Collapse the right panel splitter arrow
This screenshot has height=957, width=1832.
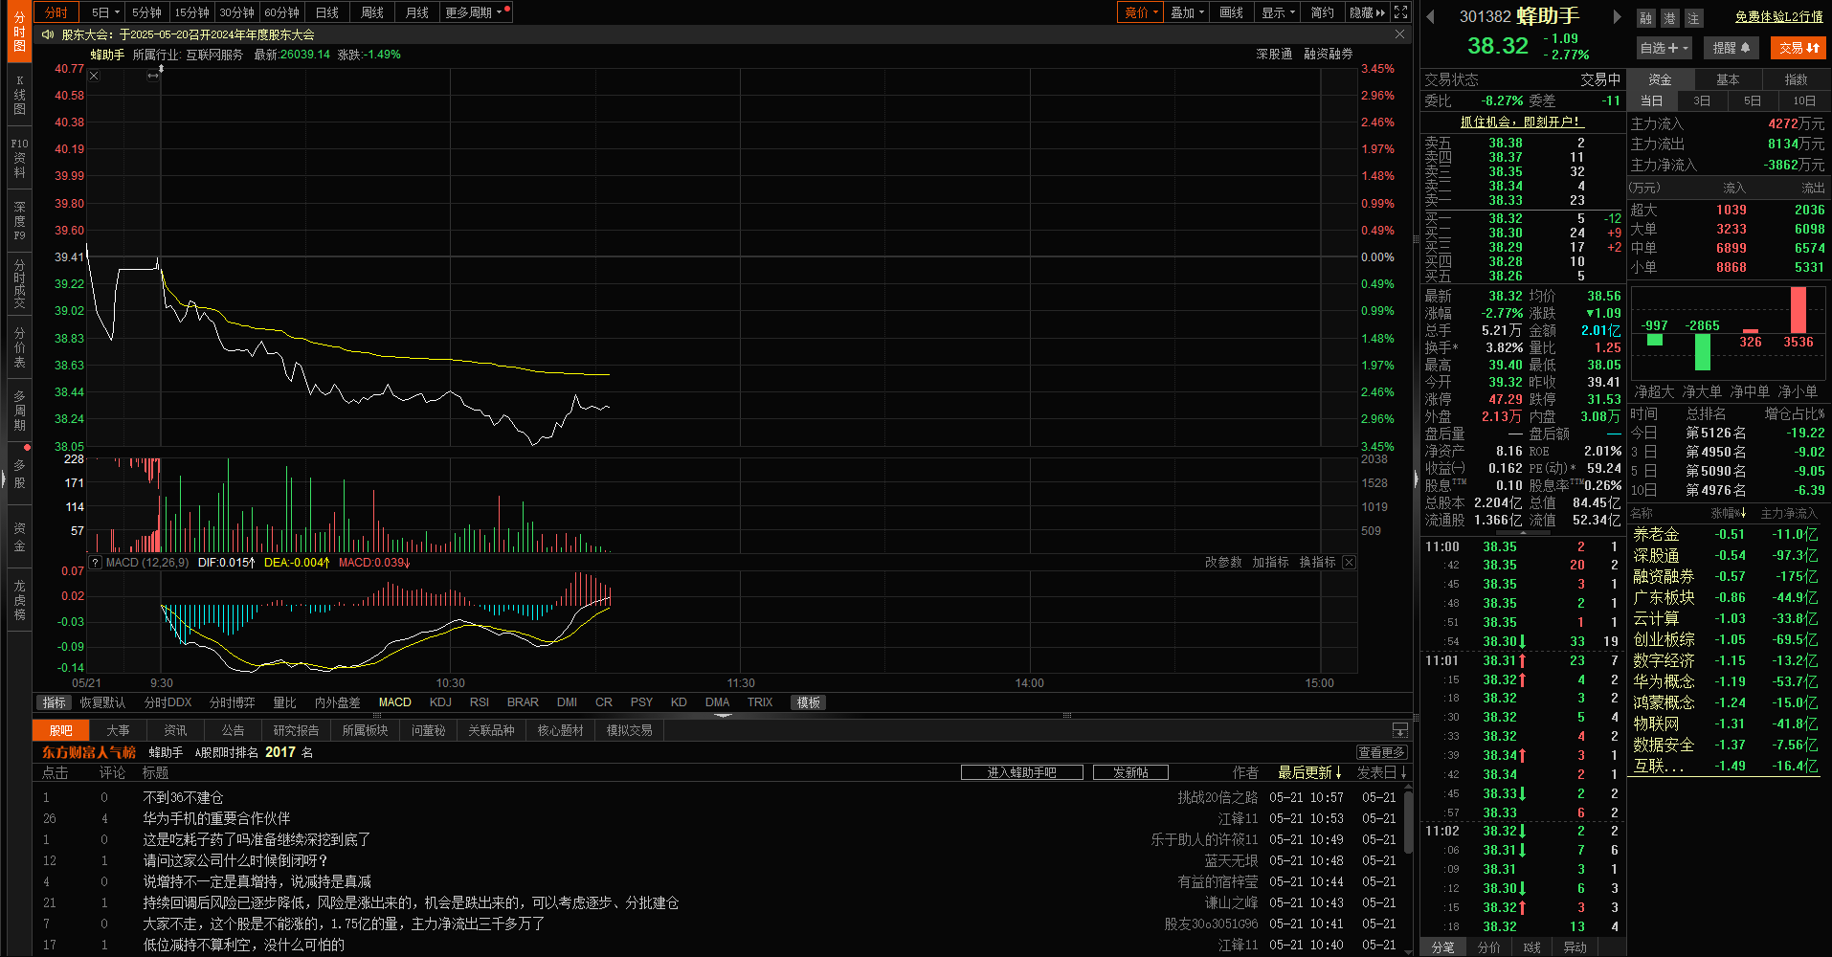point(1416,478)
